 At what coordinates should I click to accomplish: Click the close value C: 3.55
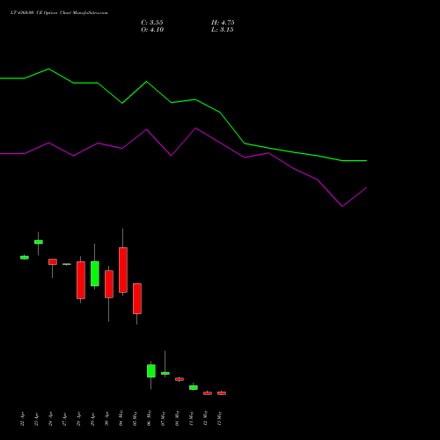(x=152, y=23)
